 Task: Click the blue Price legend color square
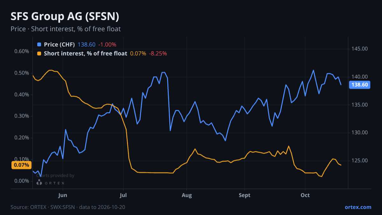click(x=39, y=45)
